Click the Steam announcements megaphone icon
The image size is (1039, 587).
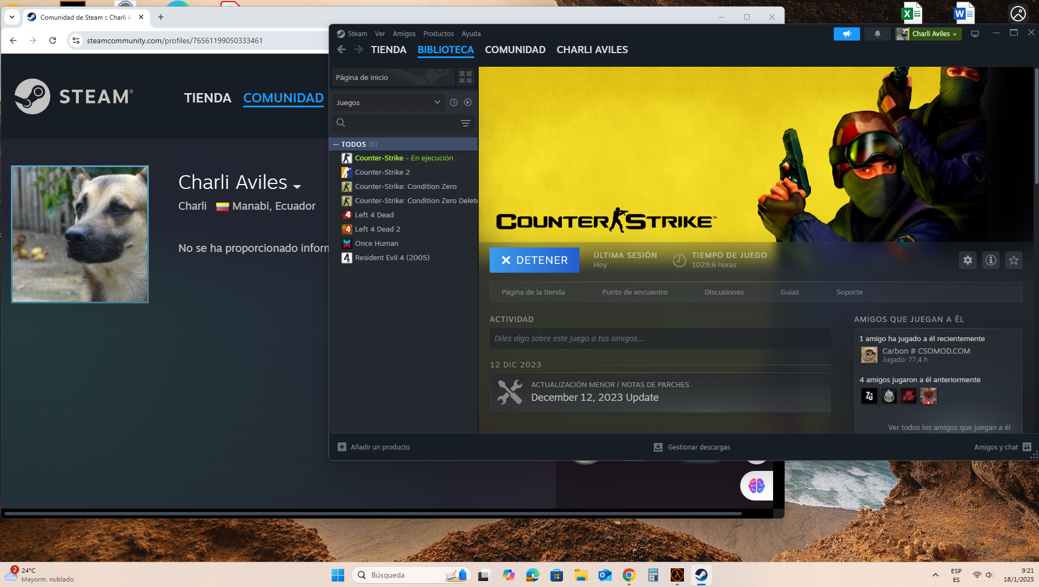pos(846,34)
